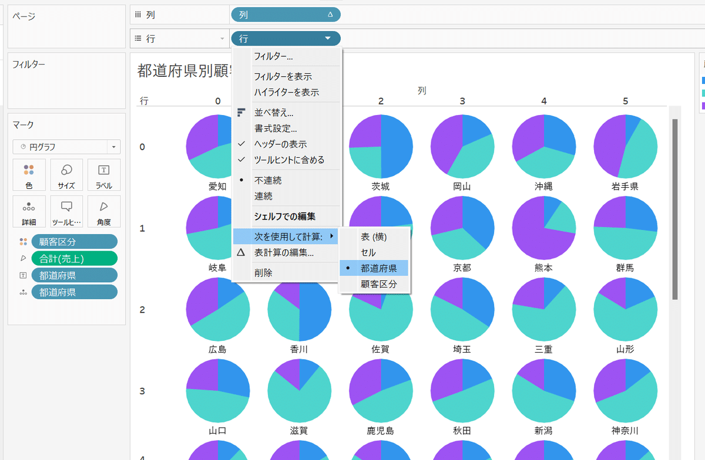Choose ハイライターを表示 menu item
Viewport: 705px width, 460px height.
pos(287,92)
